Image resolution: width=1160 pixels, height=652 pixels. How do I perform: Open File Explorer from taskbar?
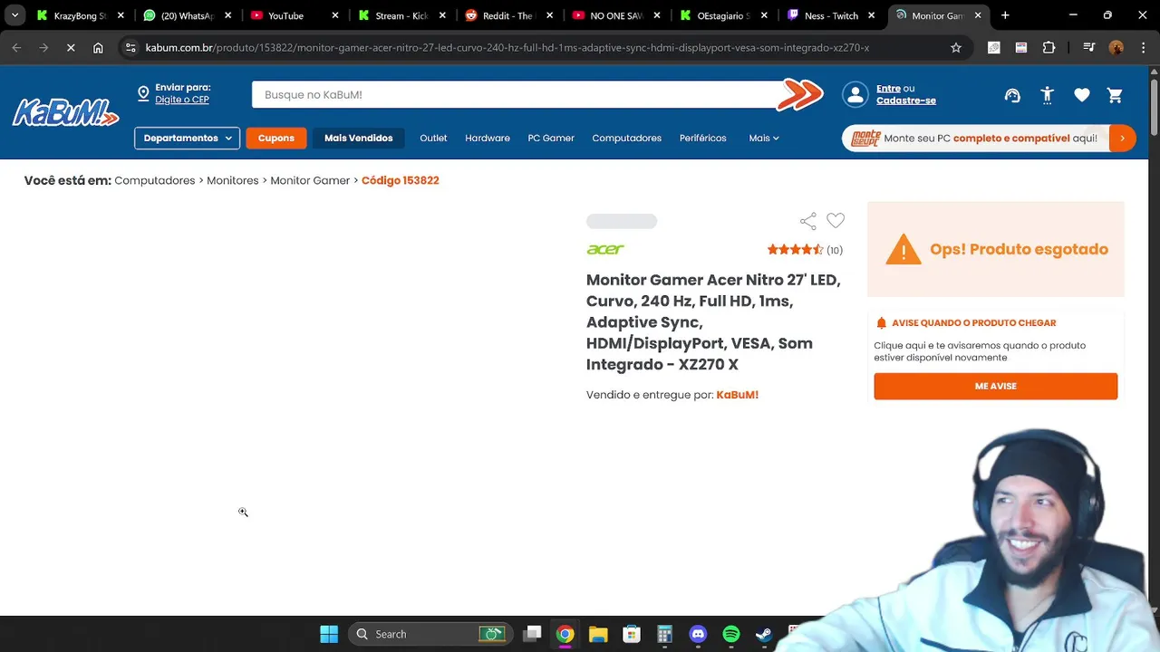598,634
